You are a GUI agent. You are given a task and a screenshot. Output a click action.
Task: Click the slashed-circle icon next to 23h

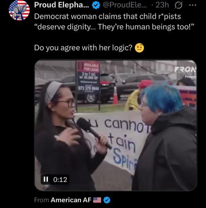(x=179, y=5)
